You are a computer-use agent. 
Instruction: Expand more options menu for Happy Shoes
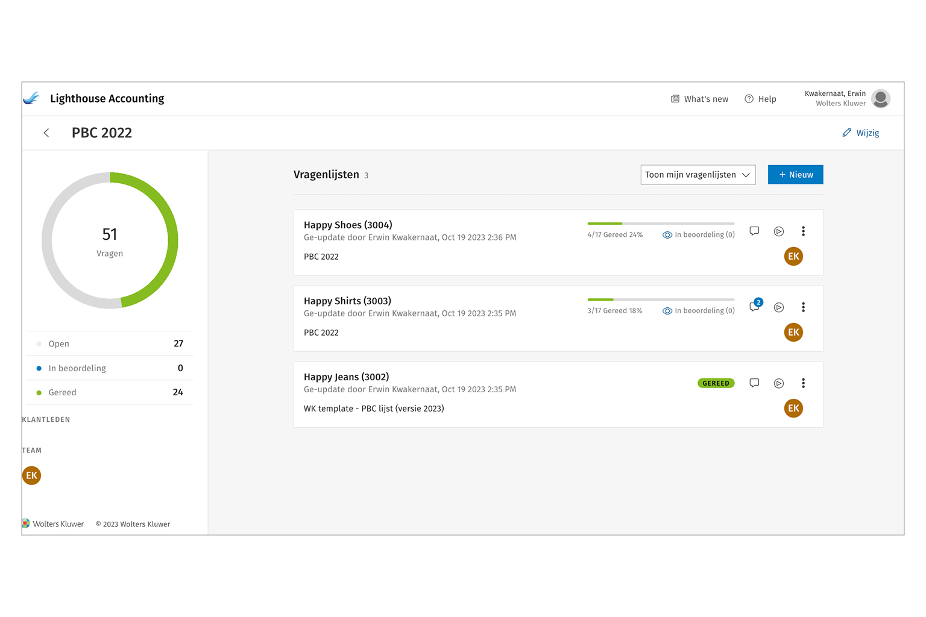[803, 231]
